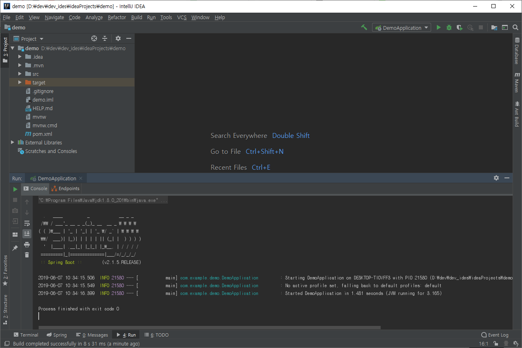Open the Spring tool window
Viewport: 522px width, 348px height.
(56, 335)
